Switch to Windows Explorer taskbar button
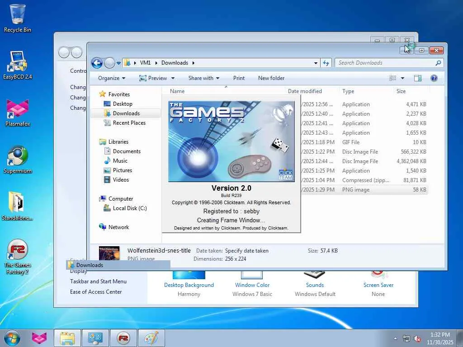Screen dimensions: 463x347 point(67,338)
